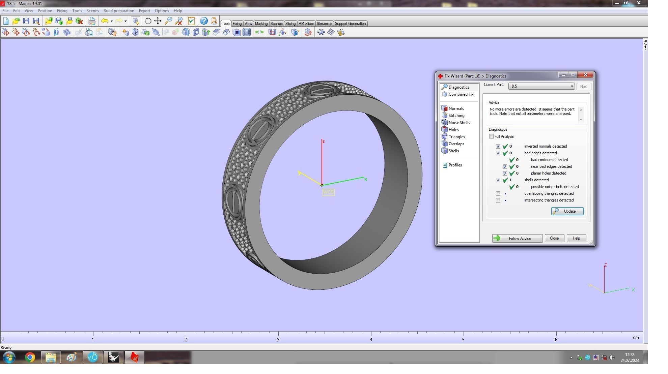Click the blue Help question mark icon
Image resolution: width=668 pixels, height=374 pixels.
click(x=204, y=21)
